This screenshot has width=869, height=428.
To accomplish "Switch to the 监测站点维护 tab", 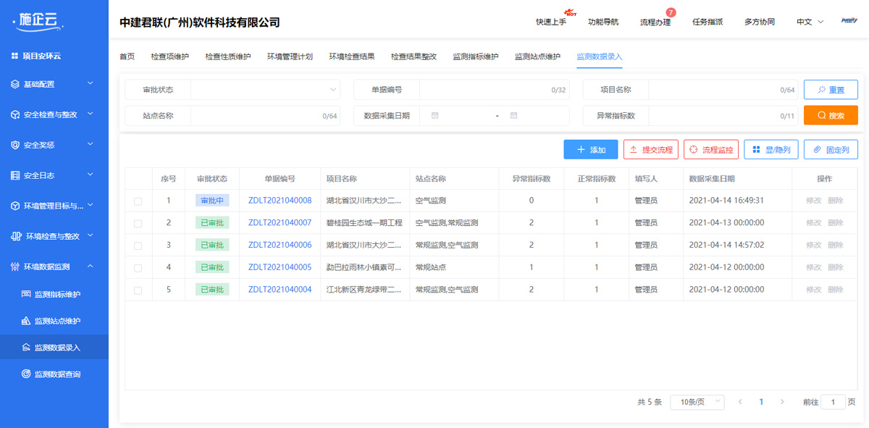I will 537,56.
